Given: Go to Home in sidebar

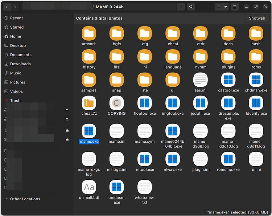Looking at the screenshot, I should click(37, 36).
